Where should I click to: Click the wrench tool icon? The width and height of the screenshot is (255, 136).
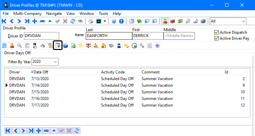142,46
